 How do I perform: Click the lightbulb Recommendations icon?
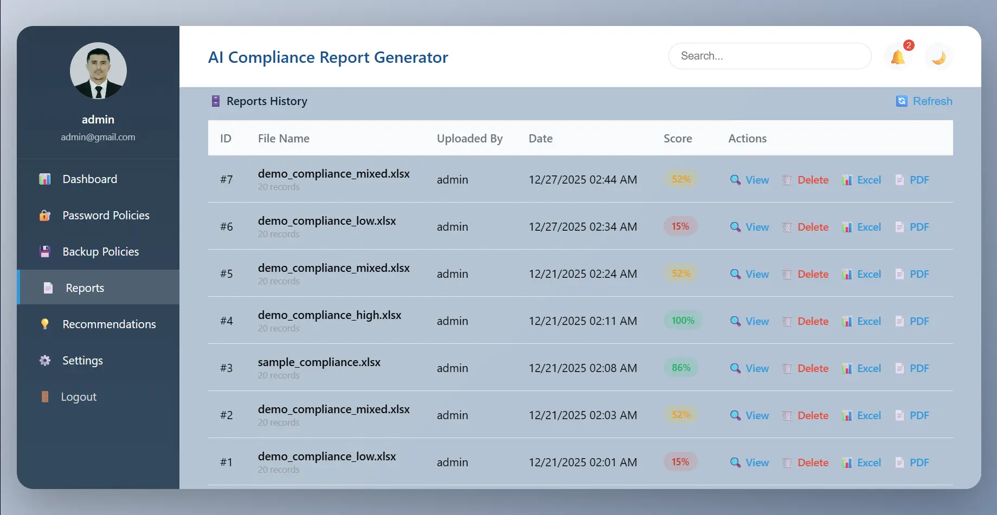pos(45,324)
